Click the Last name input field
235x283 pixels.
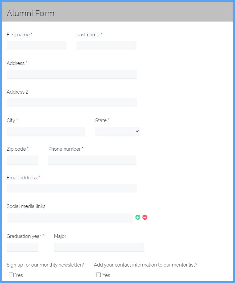[x=106, y=45]
